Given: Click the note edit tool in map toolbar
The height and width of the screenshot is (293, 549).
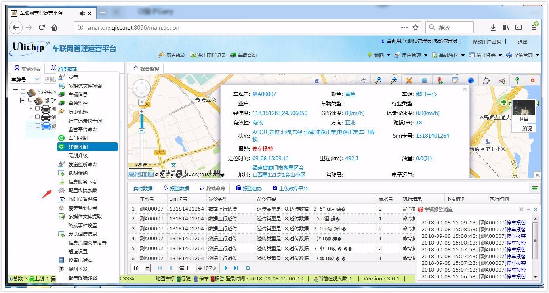Looking at the screenshot, I should click(x=456, y=80).
